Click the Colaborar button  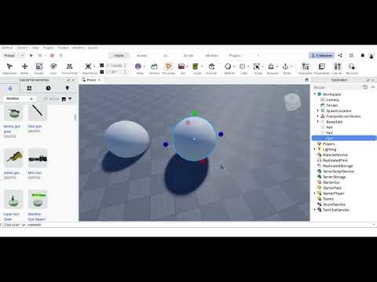pyautogui.click(x=322, y=56)
